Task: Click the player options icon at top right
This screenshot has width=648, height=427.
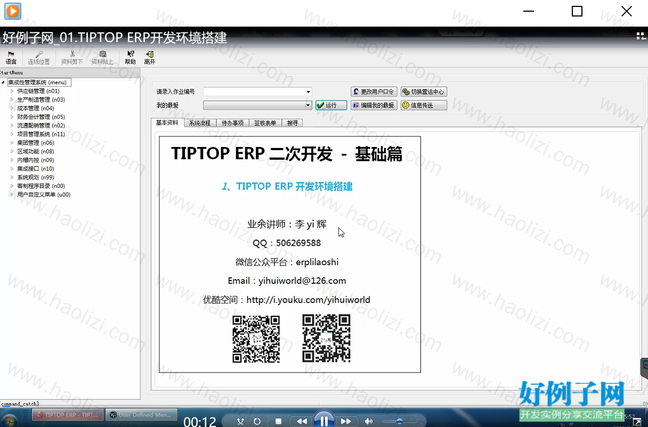Action: coord(641,36)
